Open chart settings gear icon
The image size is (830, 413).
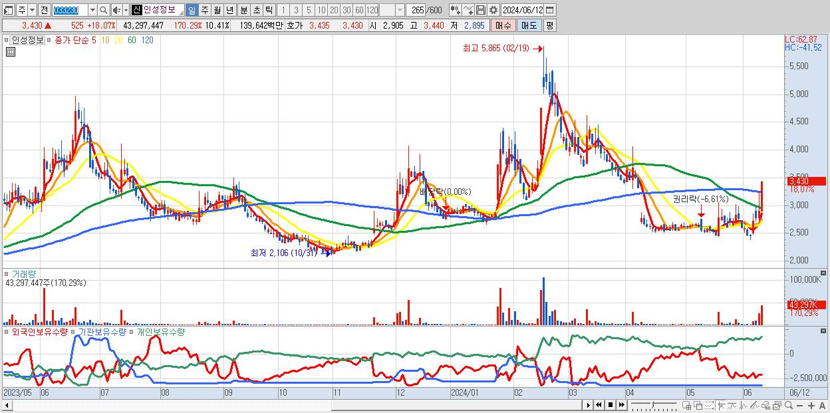coord(493,10)
